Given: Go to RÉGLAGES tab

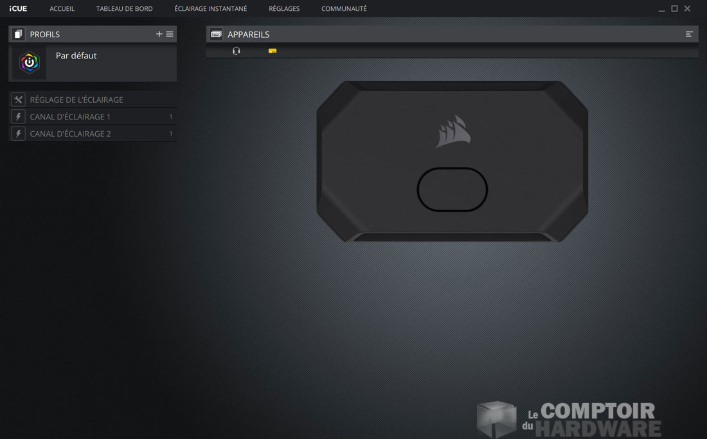Looking at the screenshot, I should 284,9.
